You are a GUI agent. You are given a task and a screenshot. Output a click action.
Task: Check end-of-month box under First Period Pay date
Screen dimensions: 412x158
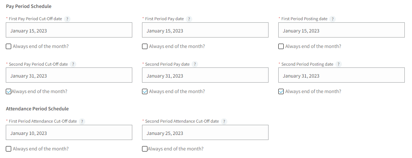pos(145,47)
